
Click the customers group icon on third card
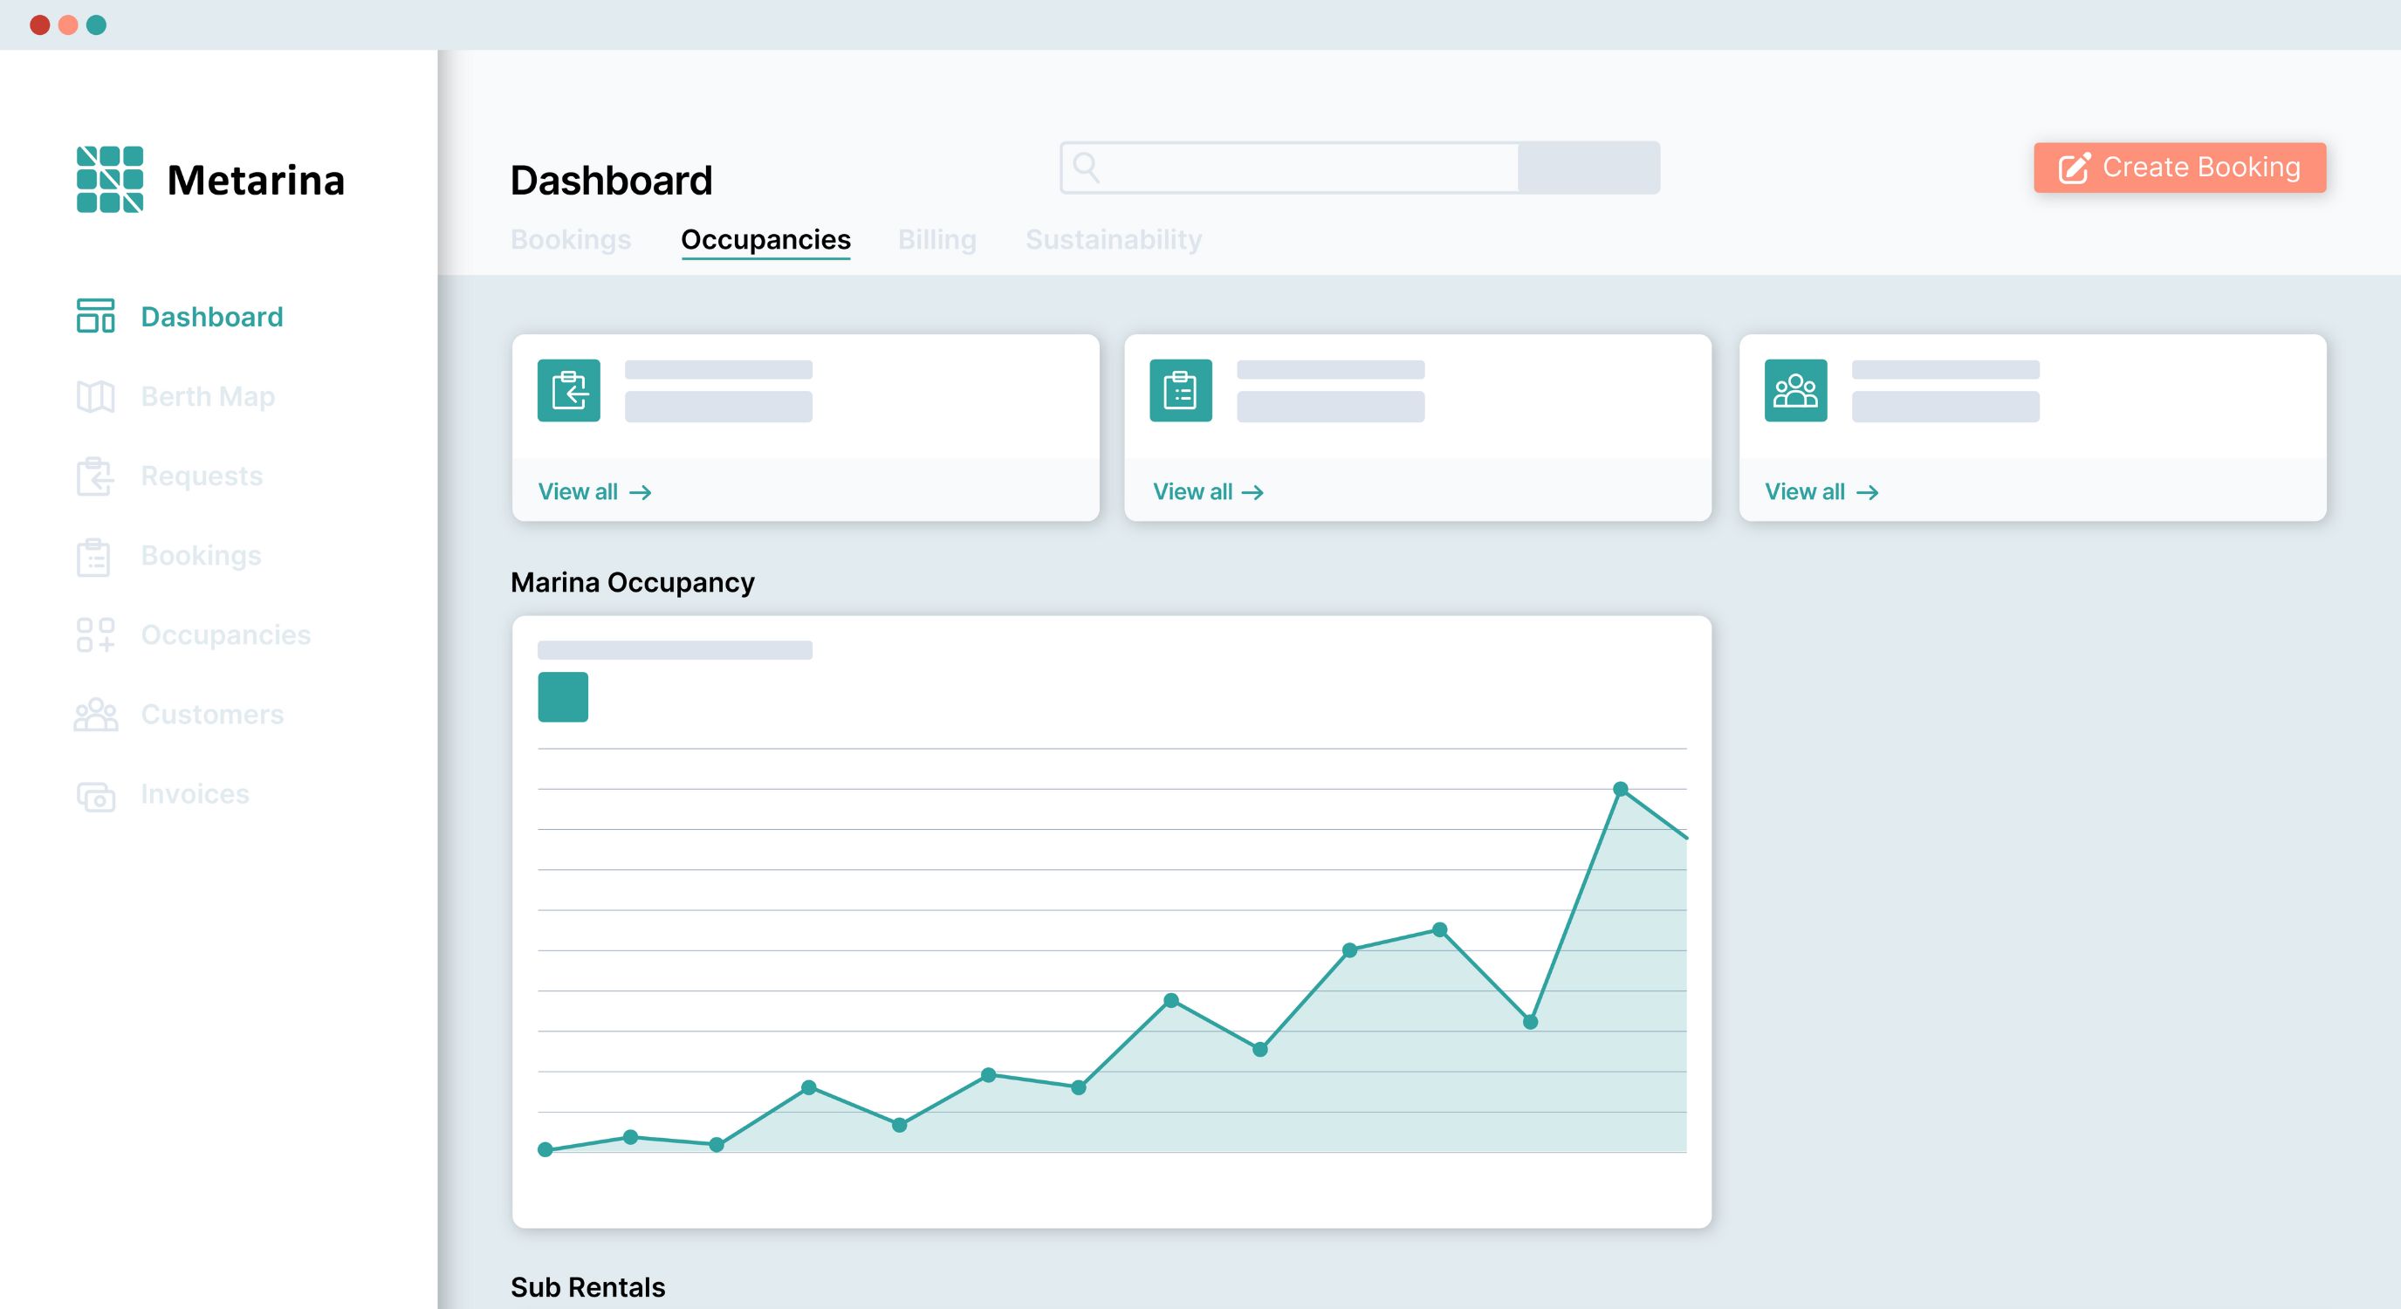[1795, 390]
